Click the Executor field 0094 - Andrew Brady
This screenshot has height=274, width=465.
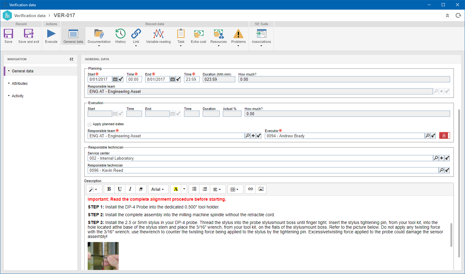pos(345,136)
